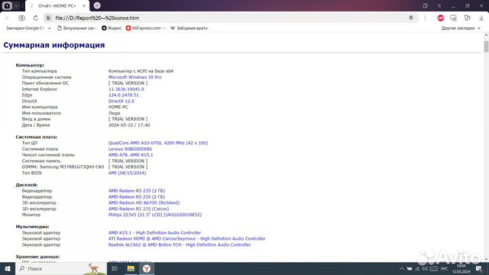Open the network icon in the tray
The width and height of the screenshot is (489, 275).
pyautogui.click(x=417, y=268)
